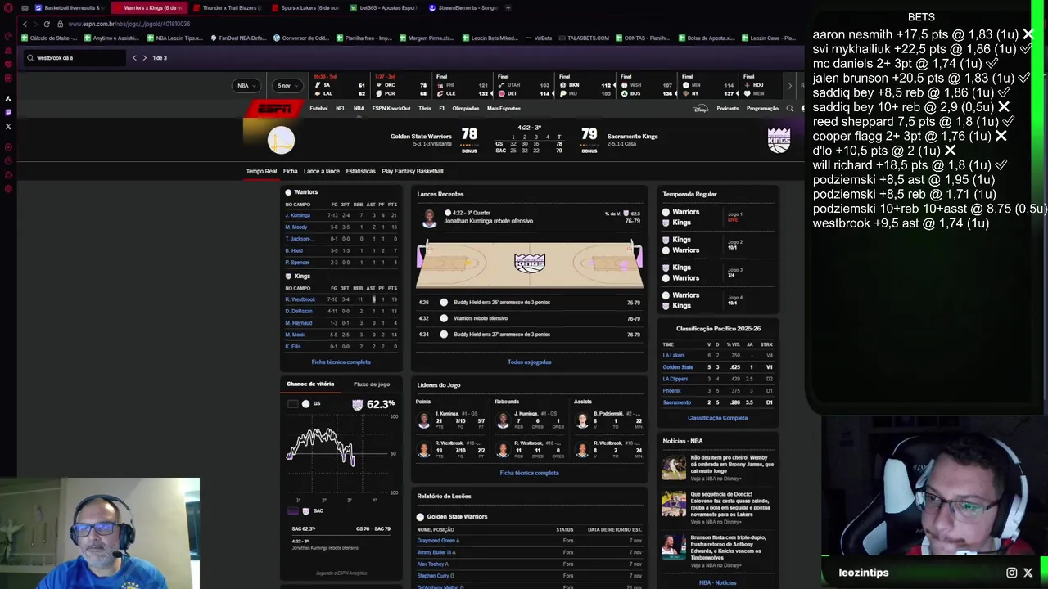Click the Instagram icon near leozintips
Image resolution: width=1048 pixels, height=589 pixels.
(1011, 573)
